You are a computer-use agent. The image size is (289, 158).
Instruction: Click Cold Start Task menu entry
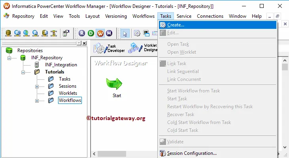point(218,130)
